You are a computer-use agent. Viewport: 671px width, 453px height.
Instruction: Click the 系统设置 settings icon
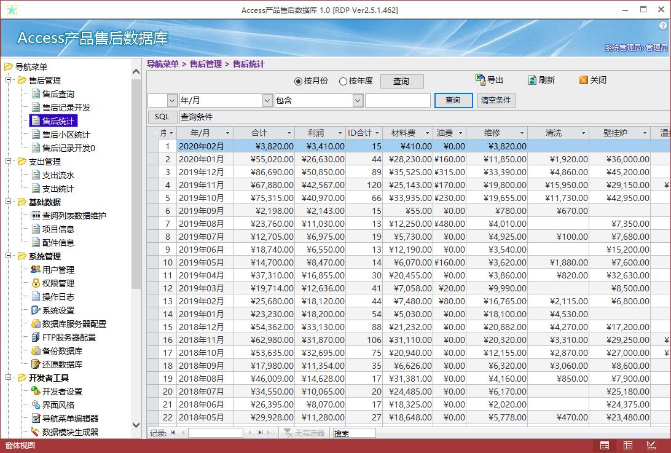pos(36,310)
